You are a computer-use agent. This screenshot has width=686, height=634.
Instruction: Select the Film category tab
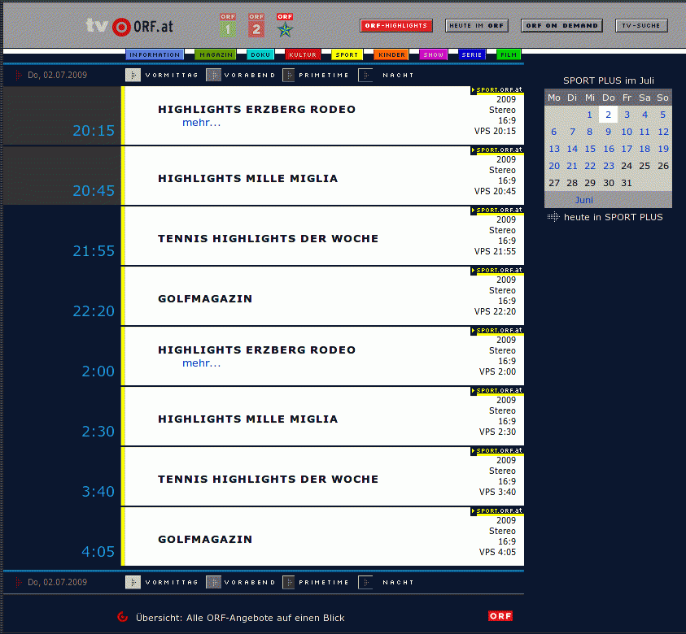pyautogui.click(x=509, y=54)
